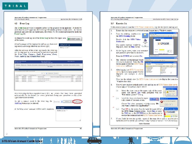192x144 pixels.
Task: Click the "(End of Exercise)" text
Action: point(144,123)
